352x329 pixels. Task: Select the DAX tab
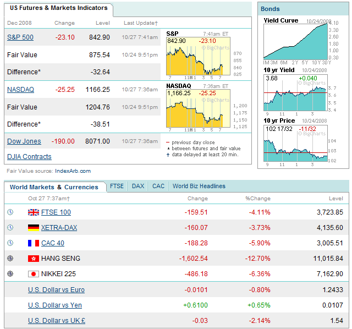[x=138, y=186]
